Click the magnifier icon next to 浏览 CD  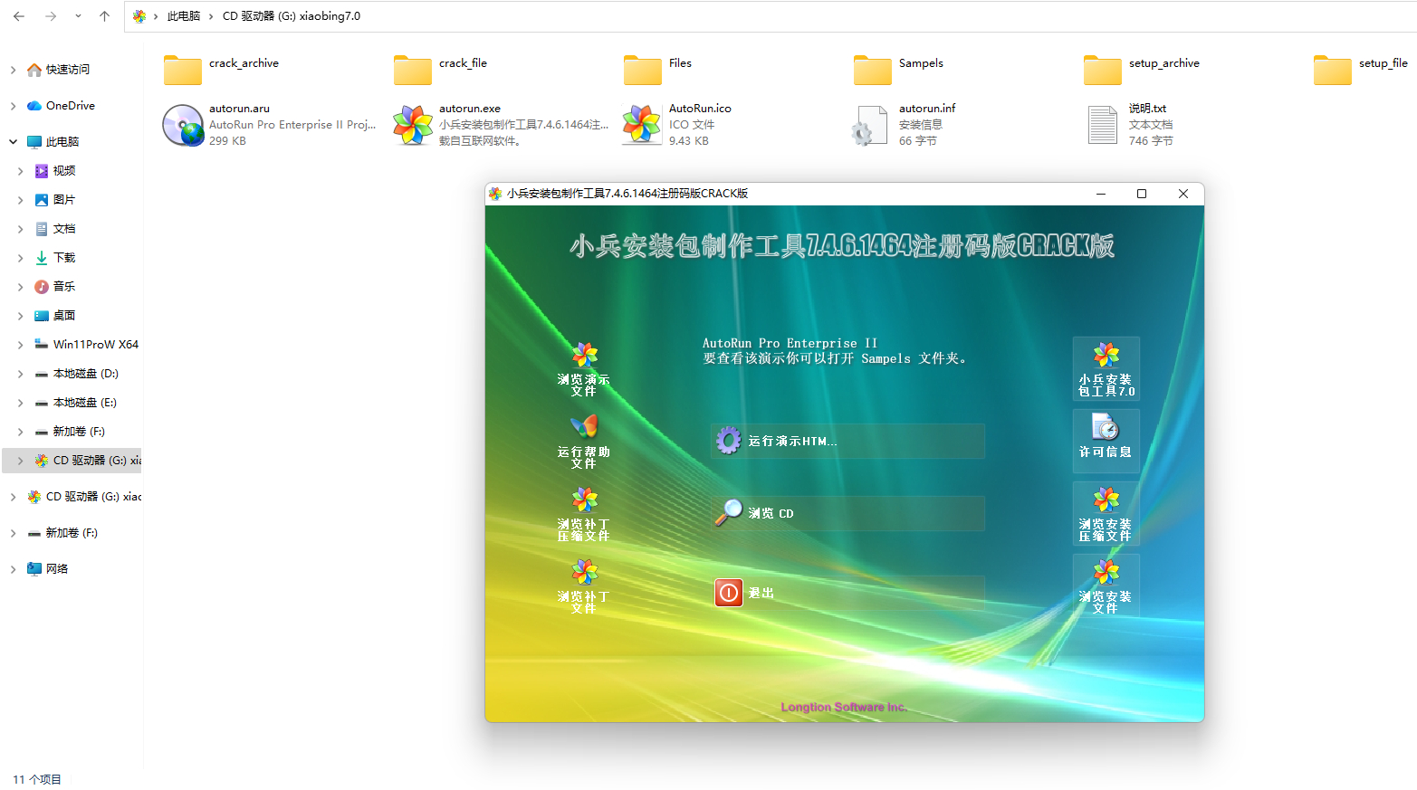click(x=729, y=512)
